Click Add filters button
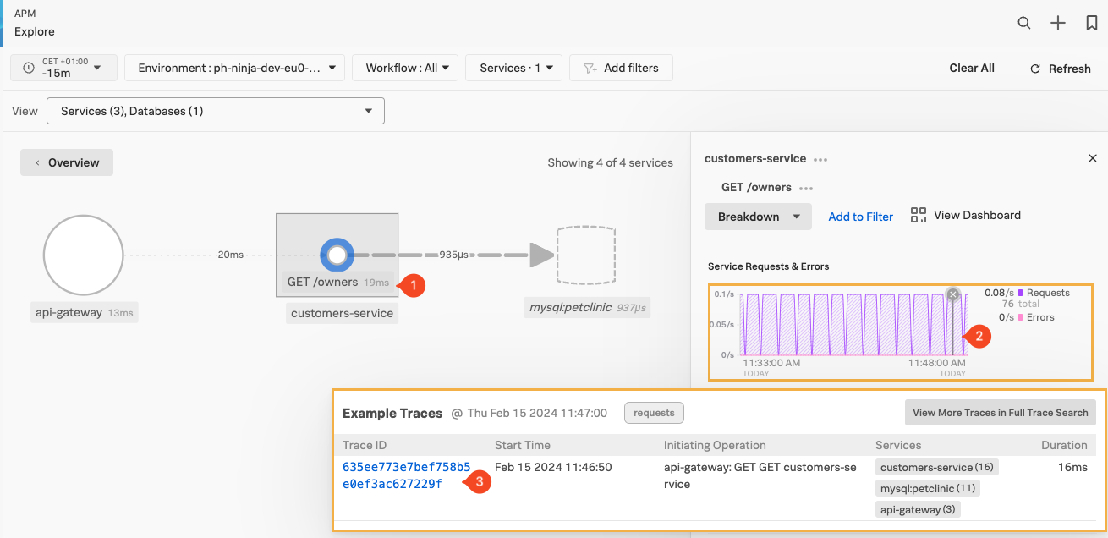Image resolution: width=1108 pixels, height=538 pixels. [621, 68]
